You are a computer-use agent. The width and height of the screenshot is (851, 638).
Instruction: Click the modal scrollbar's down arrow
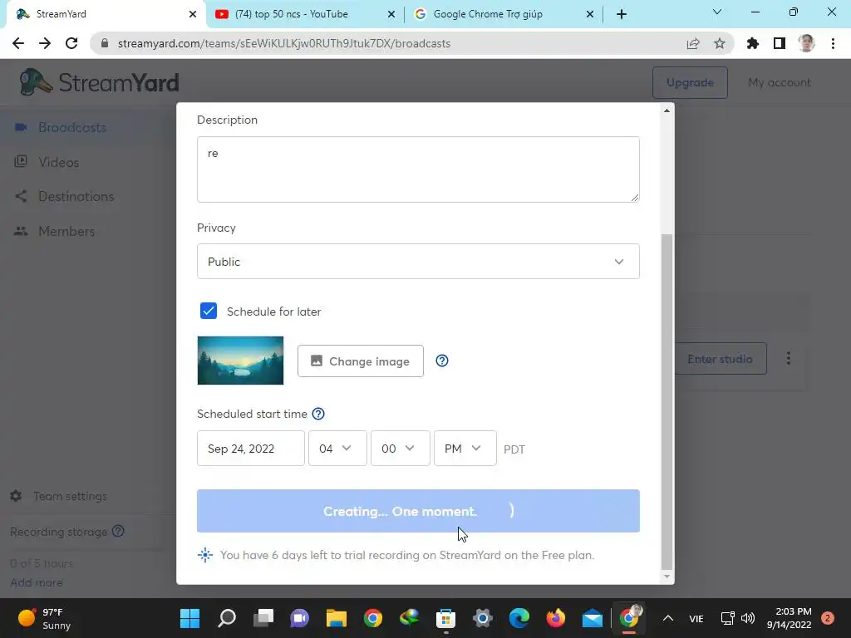(667, 577)
